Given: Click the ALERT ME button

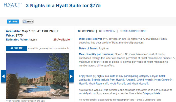Looking at the screenshot, I should point(16,48).
